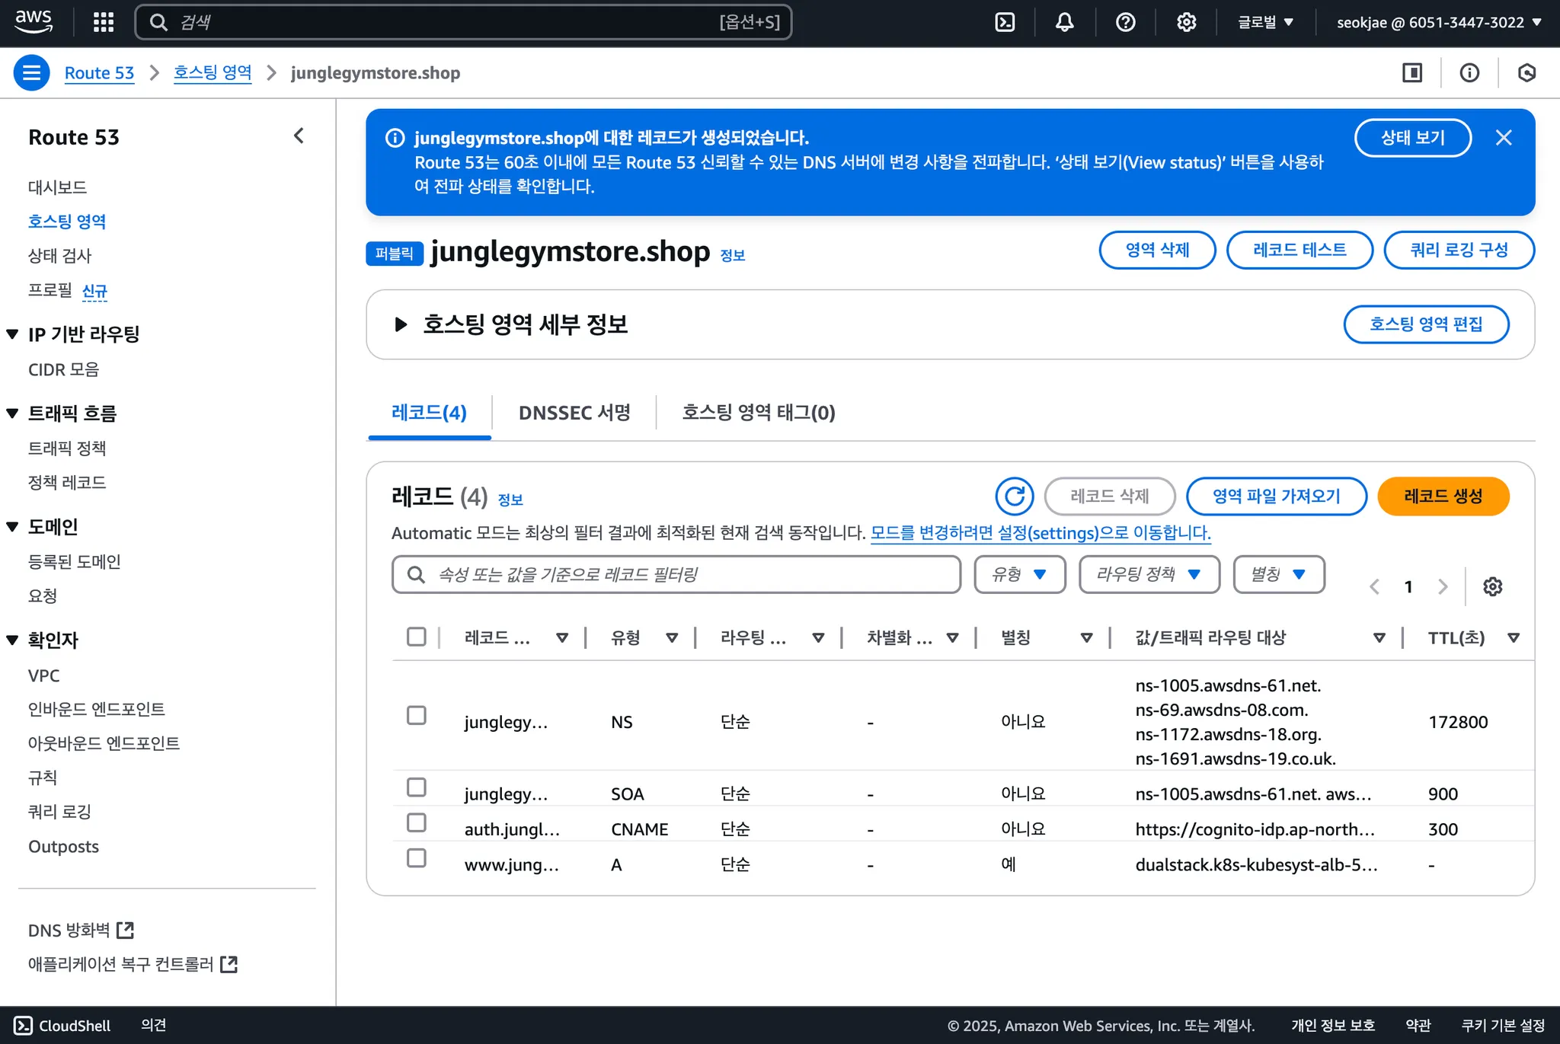Screen dimensions: 1560x1044
Task: Collapse the Route 53 side navigation
Action: tap(299, 136)
